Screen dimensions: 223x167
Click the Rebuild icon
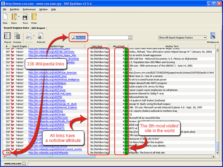click(41, 36)
